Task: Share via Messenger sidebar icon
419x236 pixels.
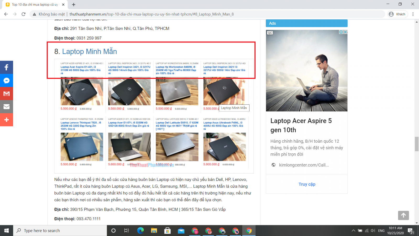Action: pos(7,81)
